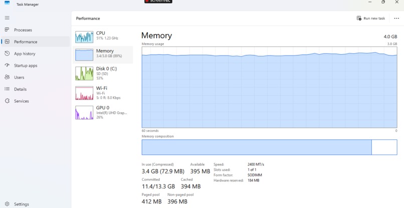Click the Committed 11.4/13.3 GB value
This screenshot has width=404, height=208.
(158, 186)
